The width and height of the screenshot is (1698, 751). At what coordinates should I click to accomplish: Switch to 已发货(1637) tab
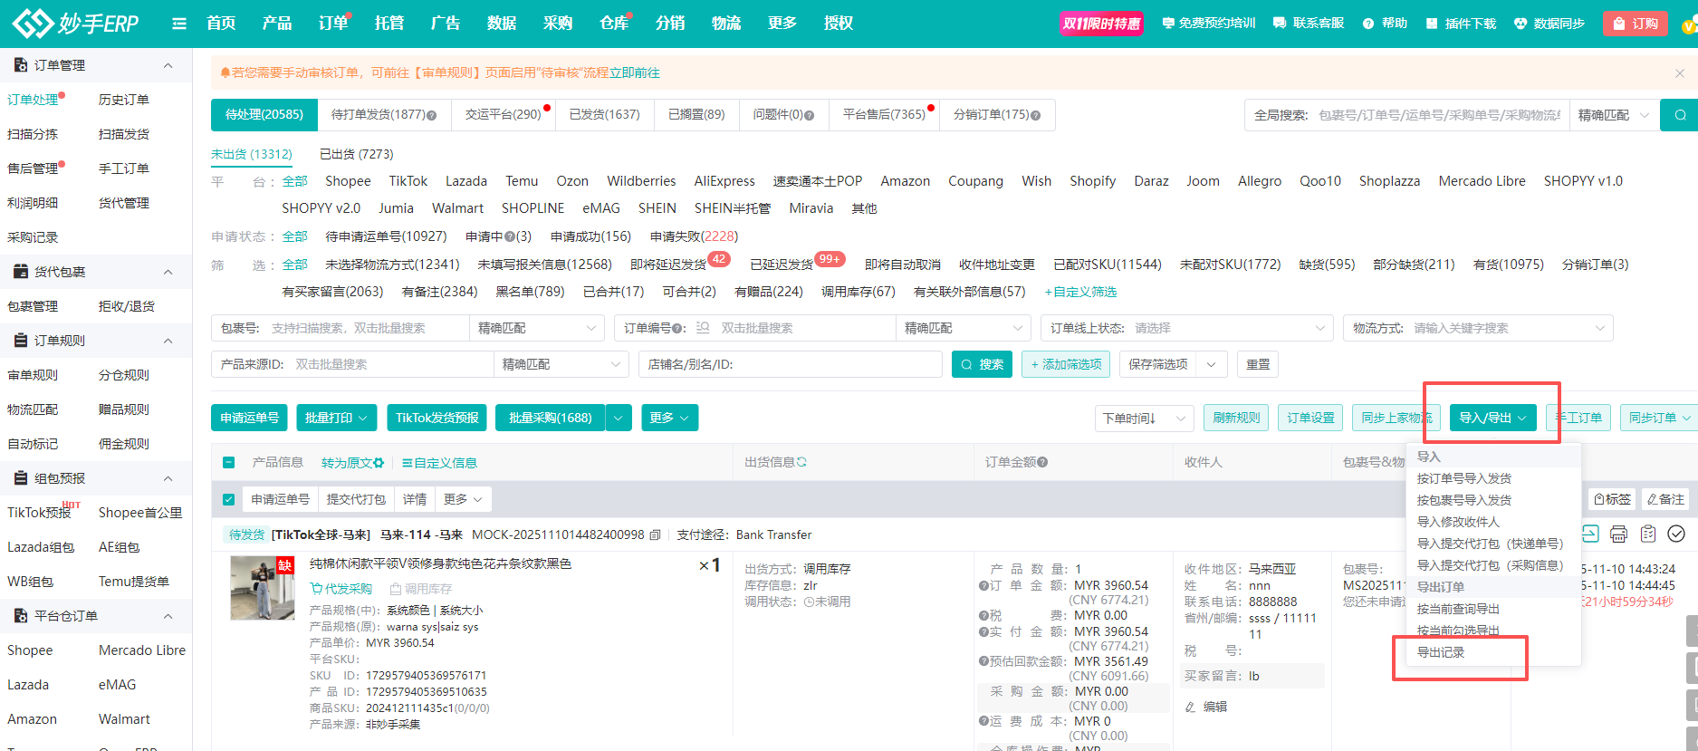coord(604,115)
